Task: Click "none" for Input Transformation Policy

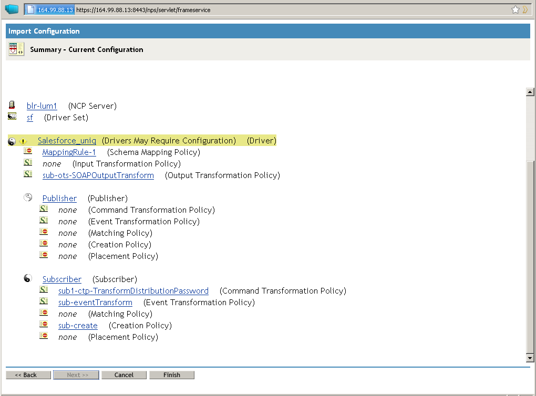Action: (51, 164)
